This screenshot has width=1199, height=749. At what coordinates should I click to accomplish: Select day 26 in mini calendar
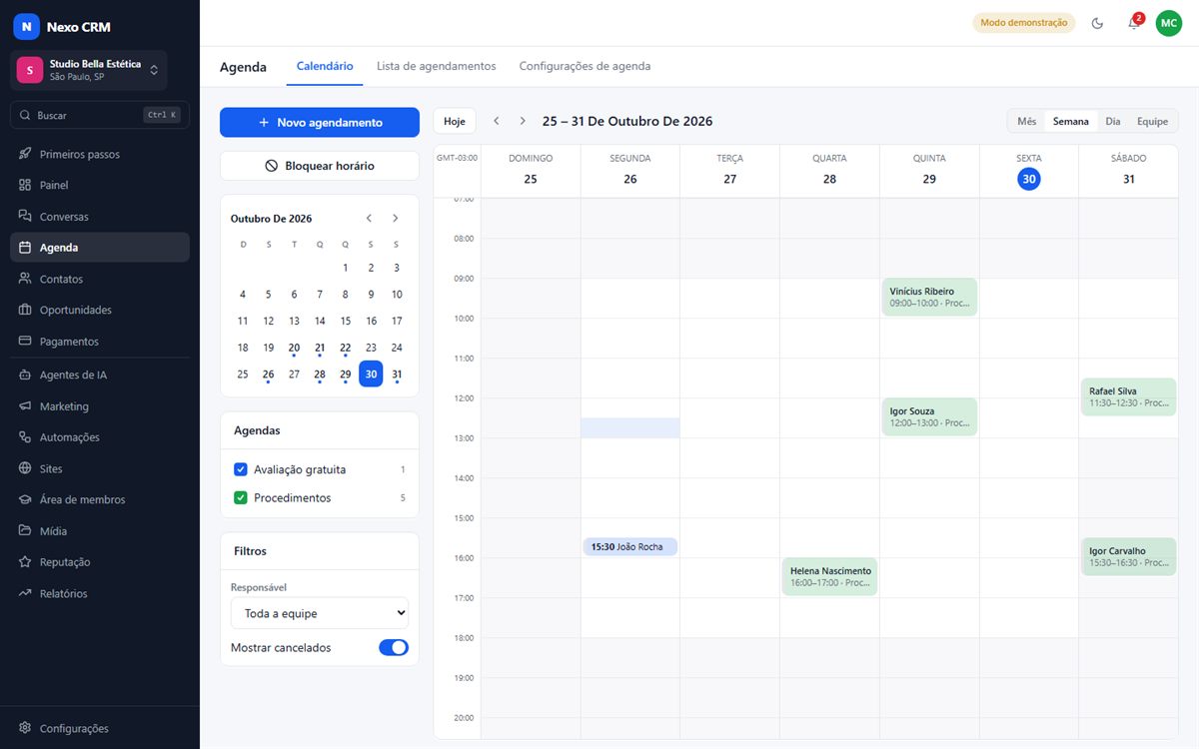point(268,374)
